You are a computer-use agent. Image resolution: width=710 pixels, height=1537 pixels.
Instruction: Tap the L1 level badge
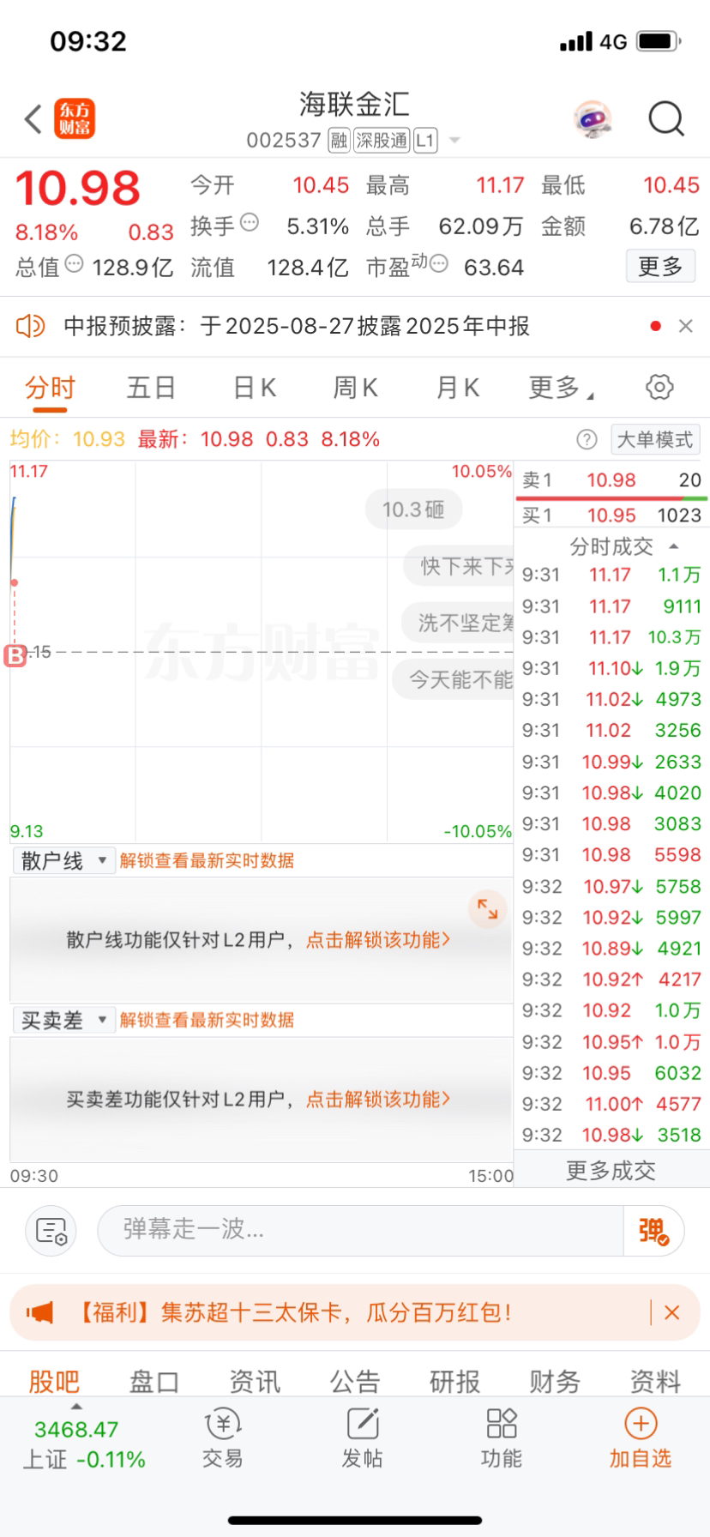tap(425, 141)
